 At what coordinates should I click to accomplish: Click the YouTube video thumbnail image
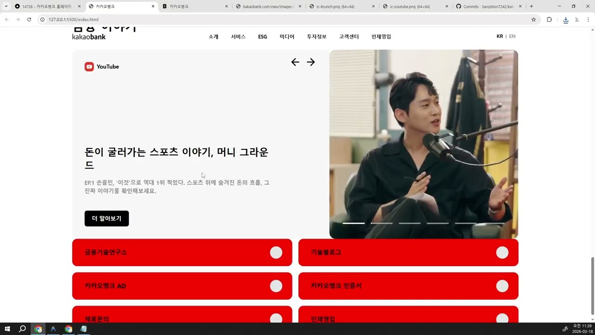coord(423,144)
